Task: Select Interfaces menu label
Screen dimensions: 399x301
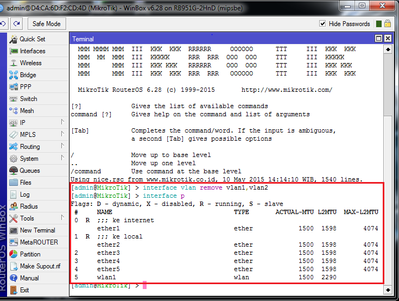Action: pyautogui.click(x=33, y=51)
